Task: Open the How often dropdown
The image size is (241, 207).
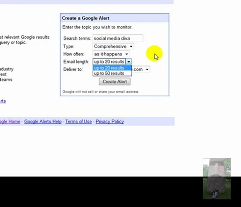Action: (111, 54)
